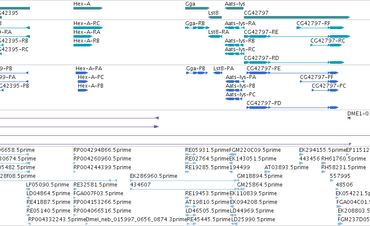Click the CG42797-PD protein feature

[293, 108]
